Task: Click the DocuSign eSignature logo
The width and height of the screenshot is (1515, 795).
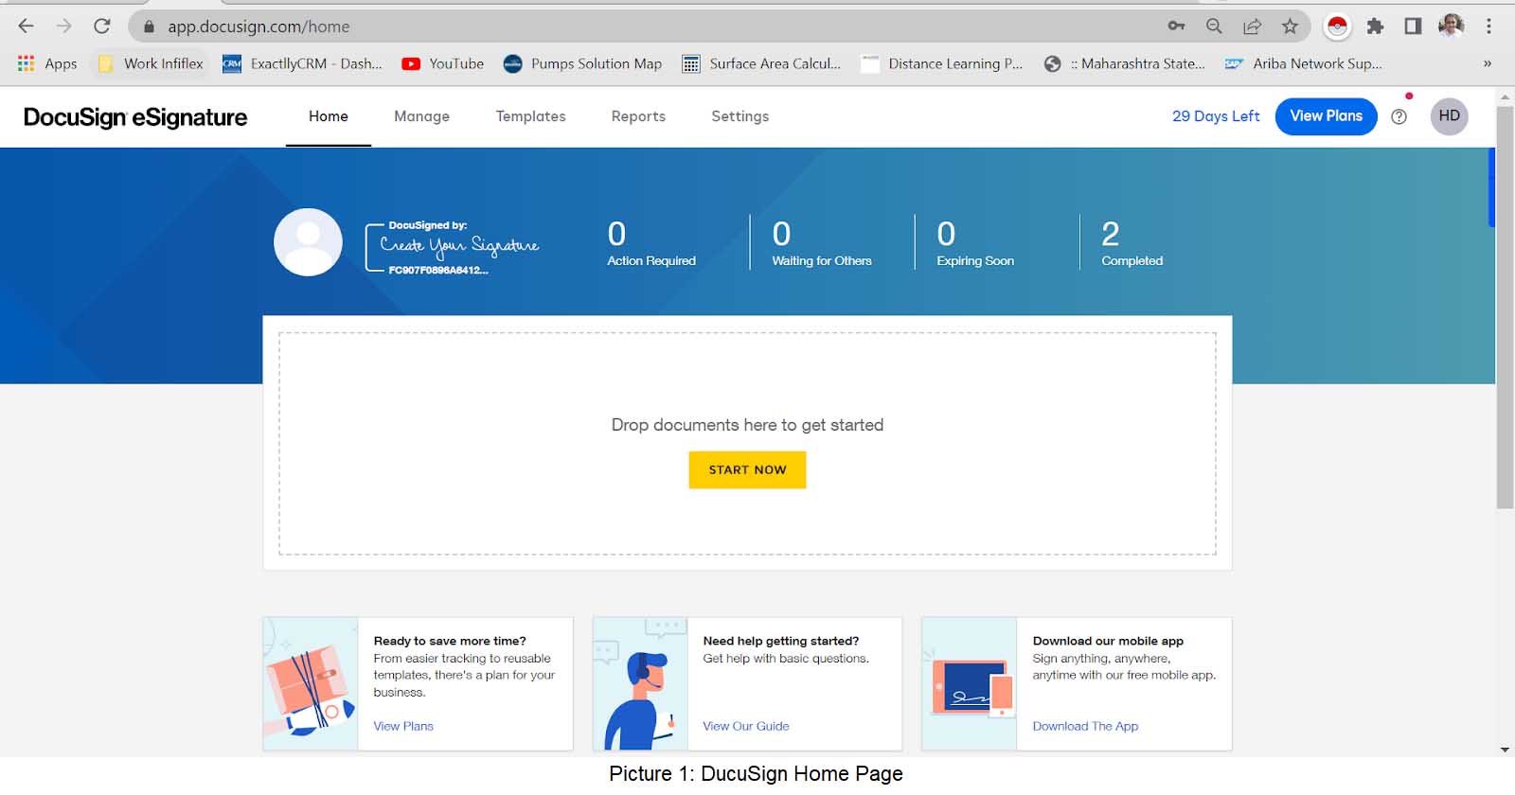Action: (135, 116)
